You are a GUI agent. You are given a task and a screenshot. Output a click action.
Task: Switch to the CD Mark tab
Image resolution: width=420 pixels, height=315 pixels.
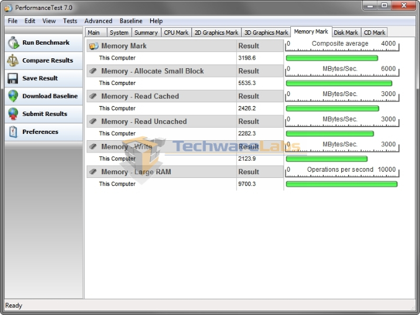[375, 32]
